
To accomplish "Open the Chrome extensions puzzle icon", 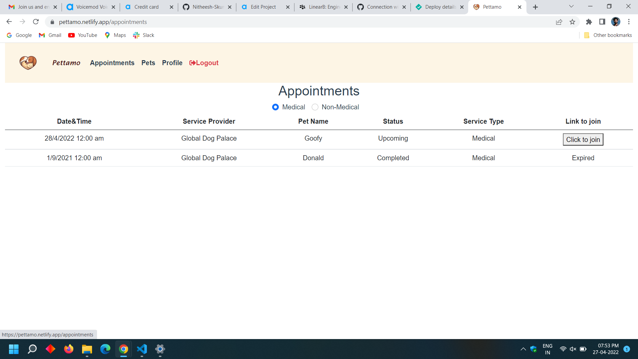I will [x=589, y=22].
